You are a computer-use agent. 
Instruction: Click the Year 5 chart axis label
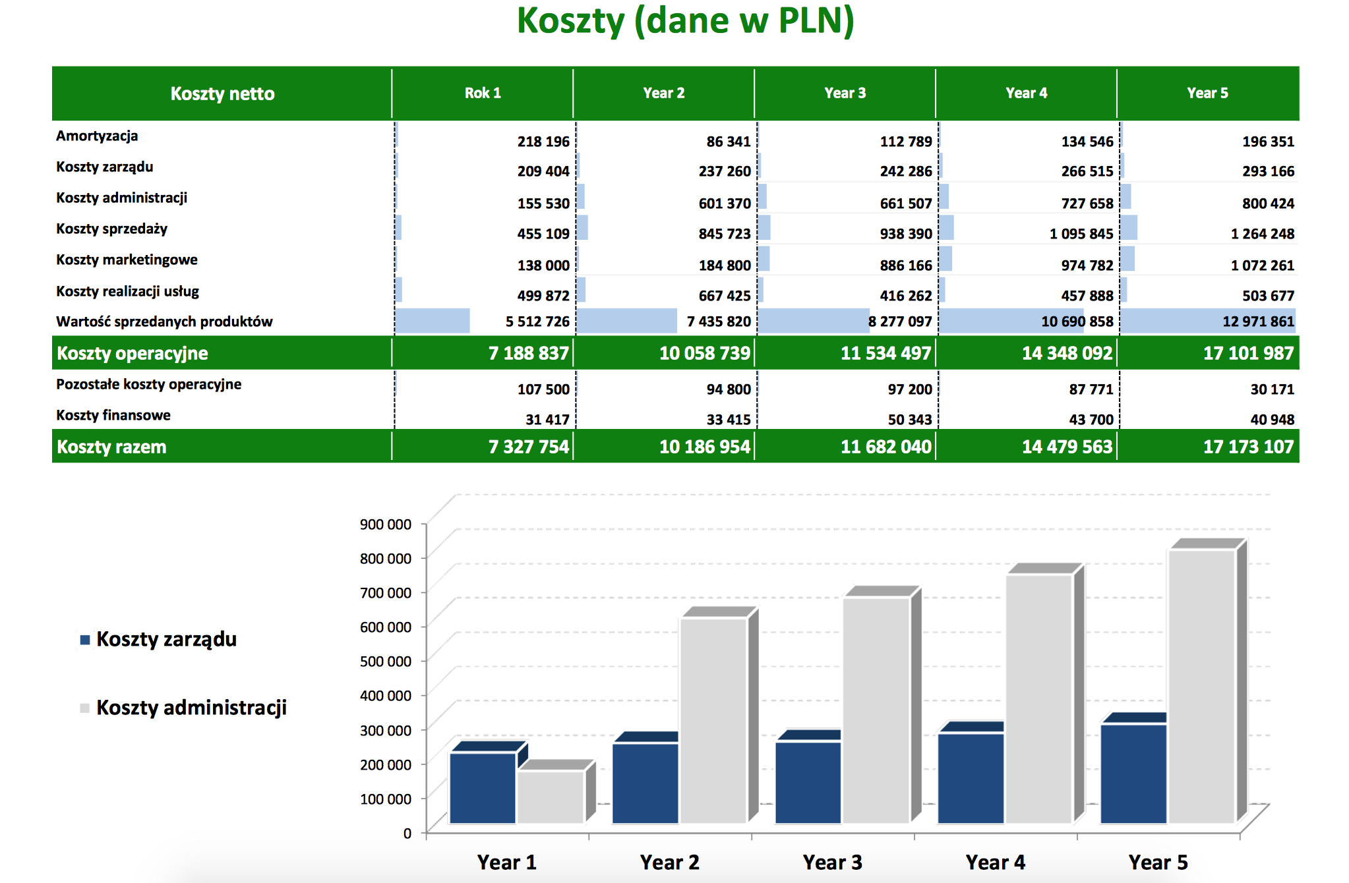click(x=1158, y=863)
